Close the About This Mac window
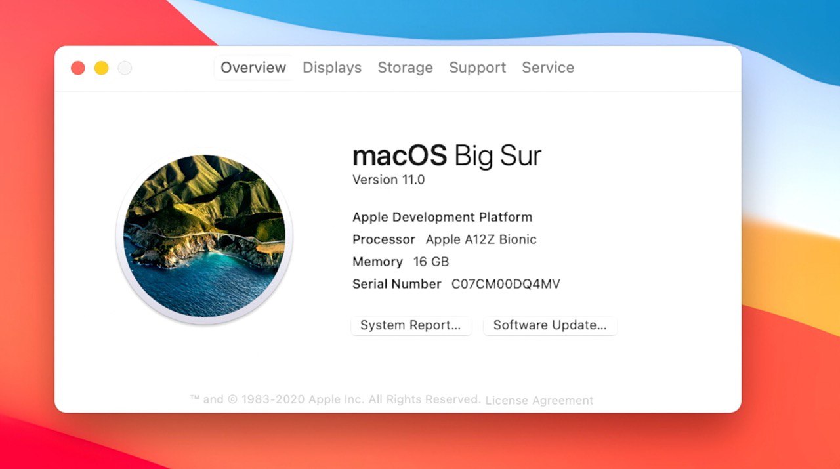The height and width of the screenshot is (469, 840). click(78, 68)
